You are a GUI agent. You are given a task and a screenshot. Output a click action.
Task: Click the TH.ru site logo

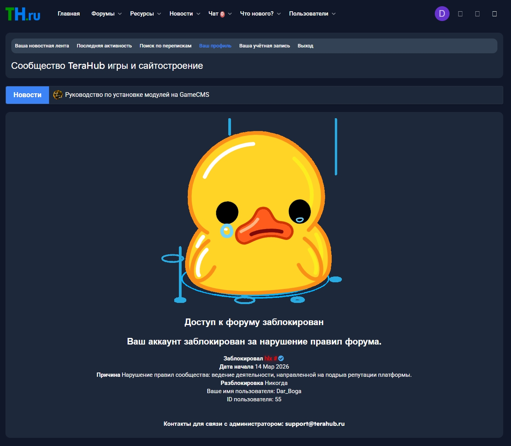23,14
